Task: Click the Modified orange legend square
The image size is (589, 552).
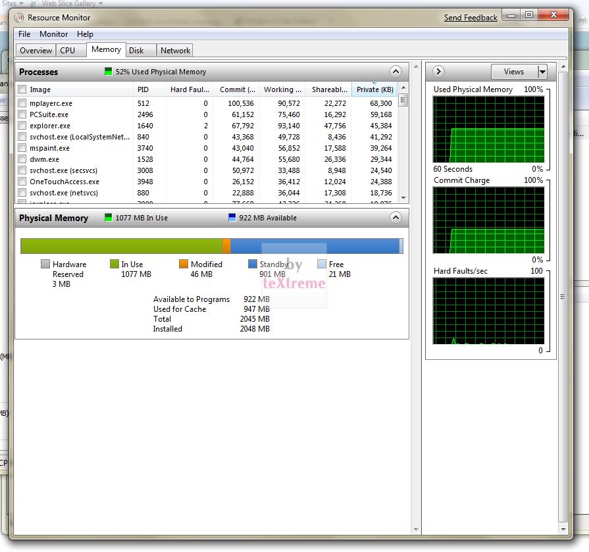Action: coord(184,264)
